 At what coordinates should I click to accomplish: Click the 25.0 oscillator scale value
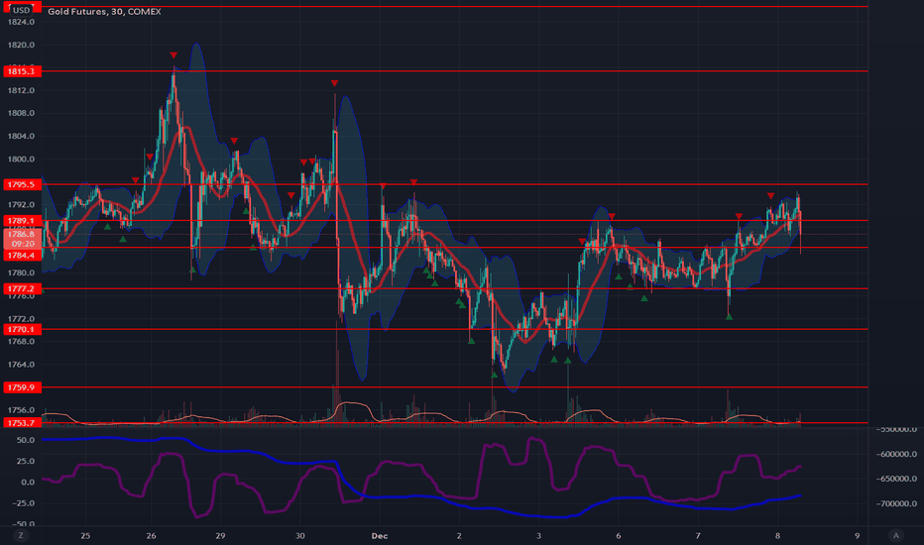[26, 461]
